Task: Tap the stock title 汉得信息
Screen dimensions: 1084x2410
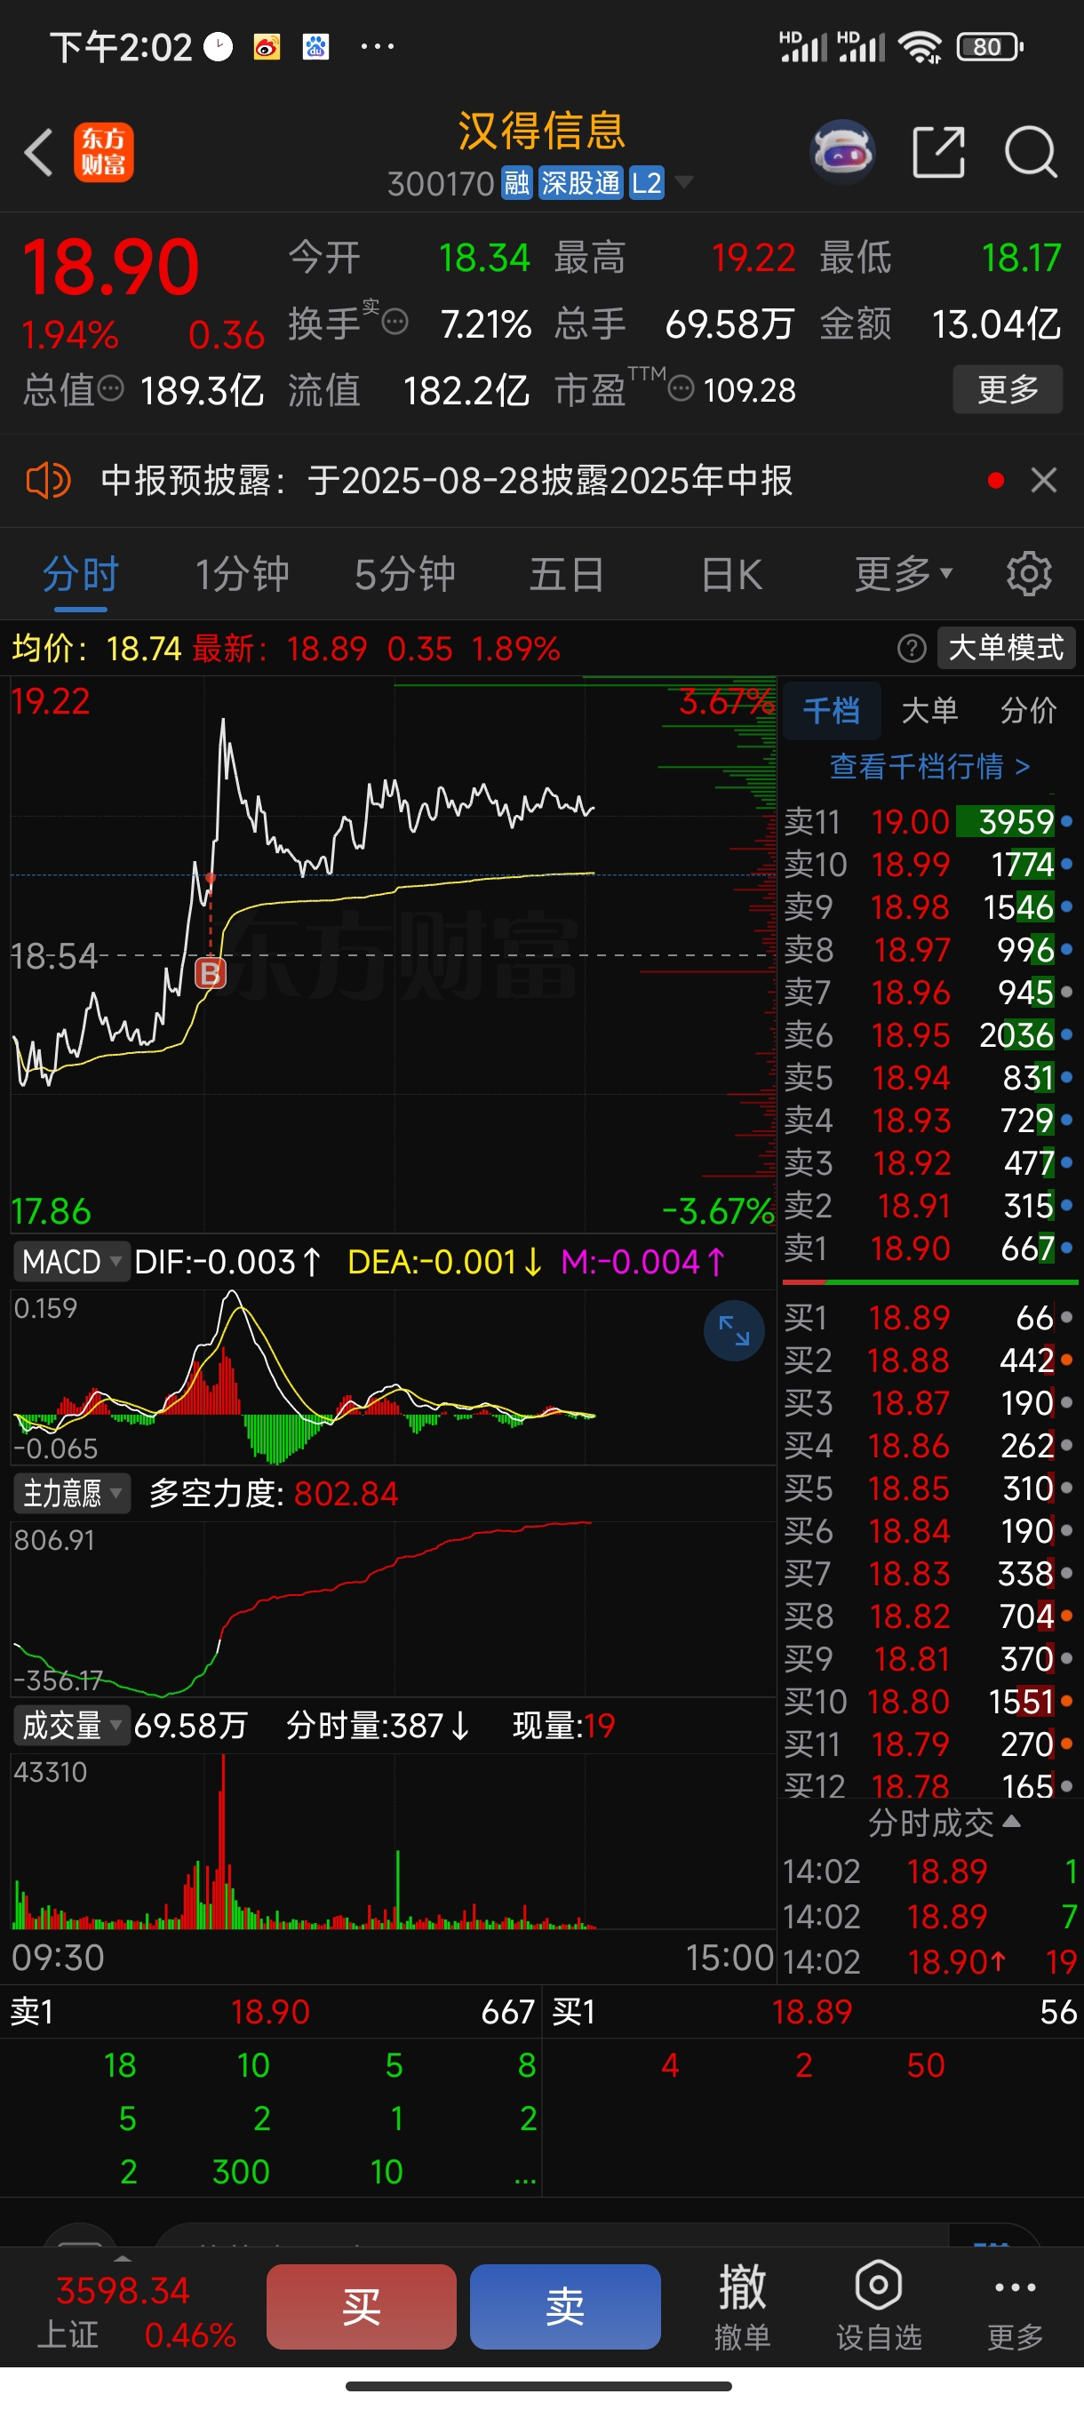Action: 541,131
